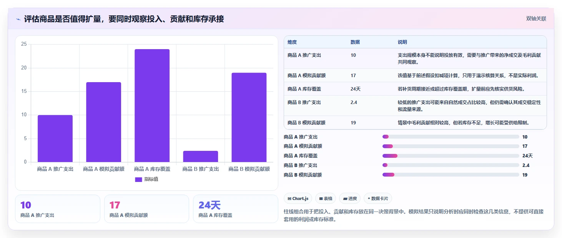This screenshot has height=238, width=562.
Task: Click the 24天 value beside the progress list
Action: coord(527,155)
